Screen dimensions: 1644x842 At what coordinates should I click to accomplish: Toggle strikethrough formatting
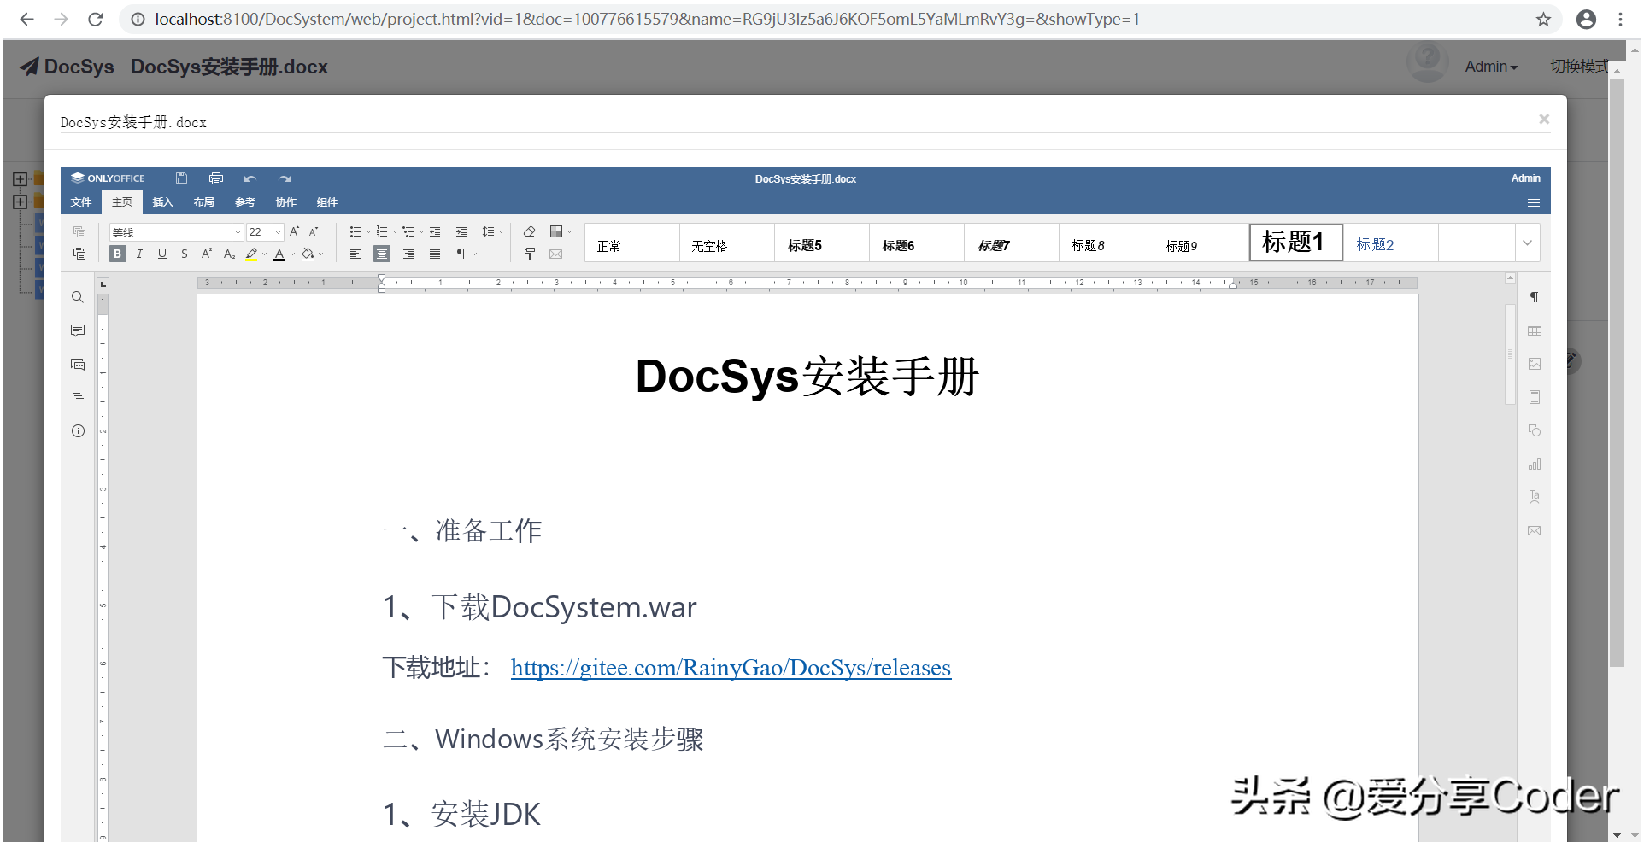(185, 254)
